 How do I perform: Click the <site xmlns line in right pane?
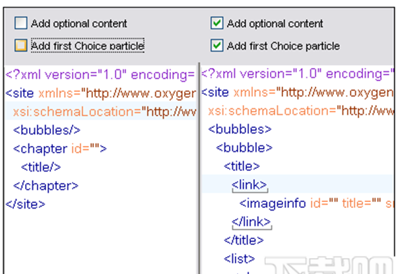click(298, 92)
